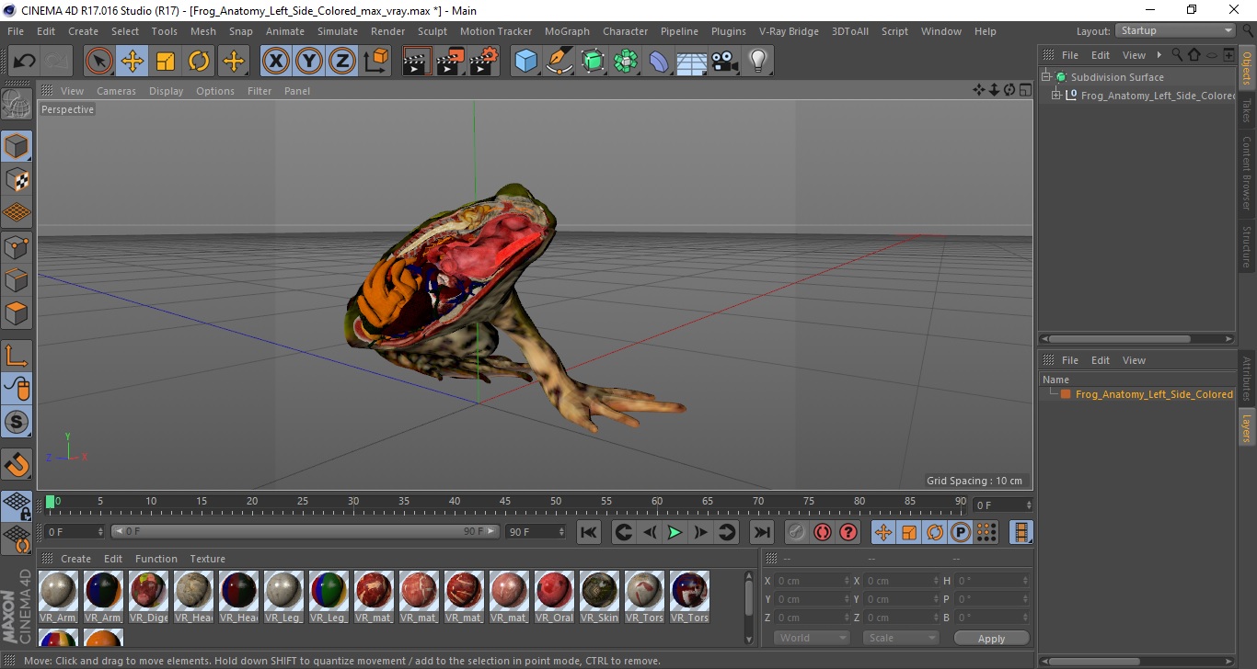The height and width of the screenshot is (669, 1257).
Task: Click the X position 0 cm field
Action: (x=813, y=581)
